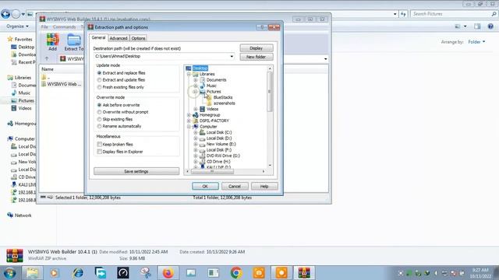Select Extract and update files option

(99, 80)
